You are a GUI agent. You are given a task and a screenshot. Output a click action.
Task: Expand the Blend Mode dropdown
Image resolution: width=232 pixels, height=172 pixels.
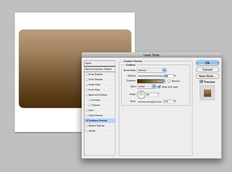(152, 70)
